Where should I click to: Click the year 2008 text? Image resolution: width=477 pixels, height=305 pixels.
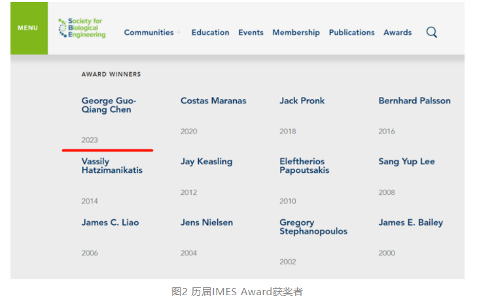[x=387, y=192]
